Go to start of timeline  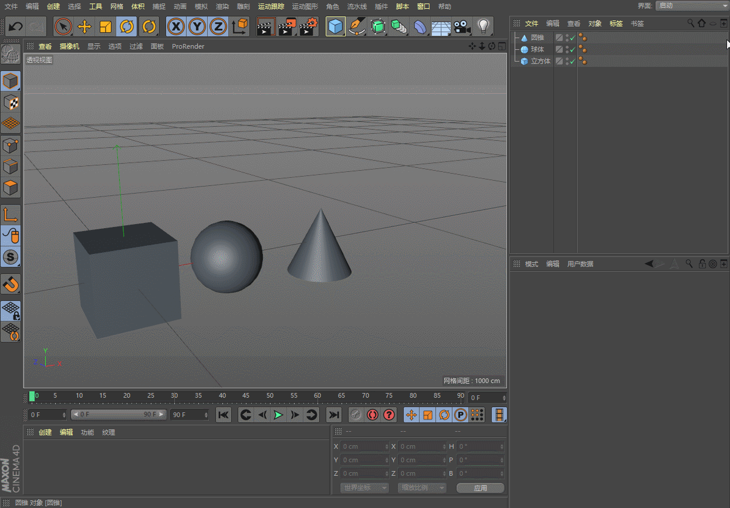click(224, 415)
